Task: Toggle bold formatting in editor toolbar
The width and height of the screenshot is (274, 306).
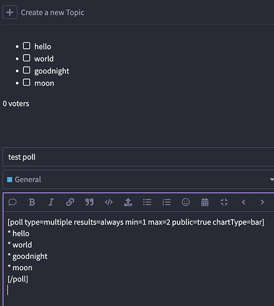Action: point(32,202)
